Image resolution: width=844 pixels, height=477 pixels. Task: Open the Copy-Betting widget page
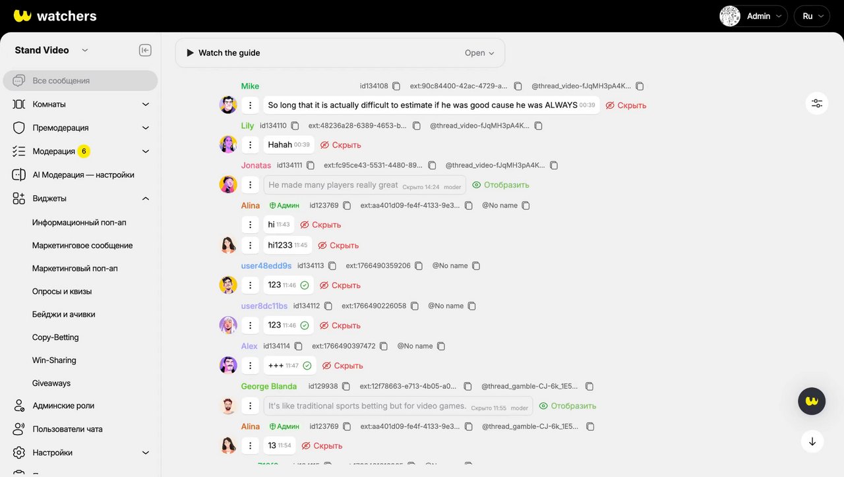click(x=55, y=337)
